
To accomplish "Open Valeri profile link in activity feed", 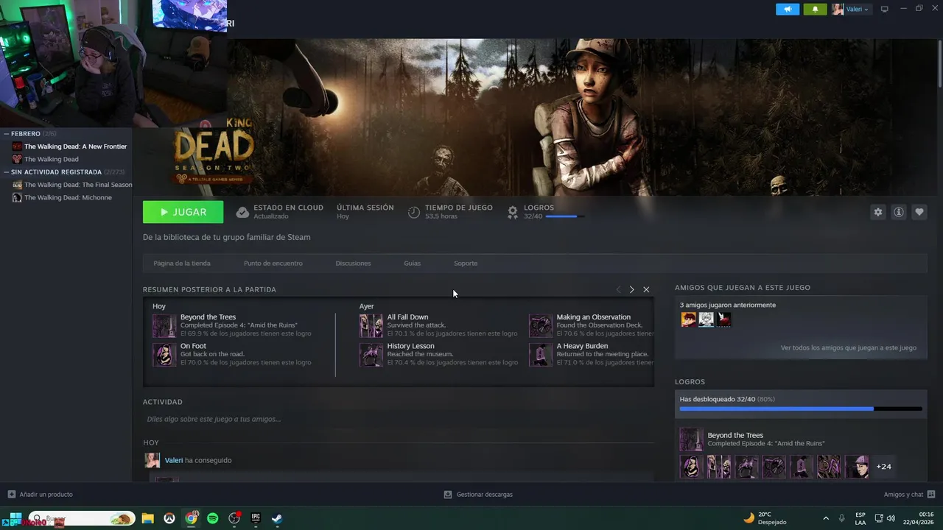I will click(x=174, y=460).
